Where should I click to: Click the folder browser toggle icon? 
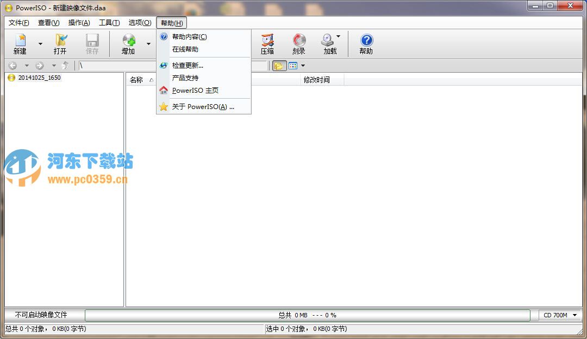[279, 65]
